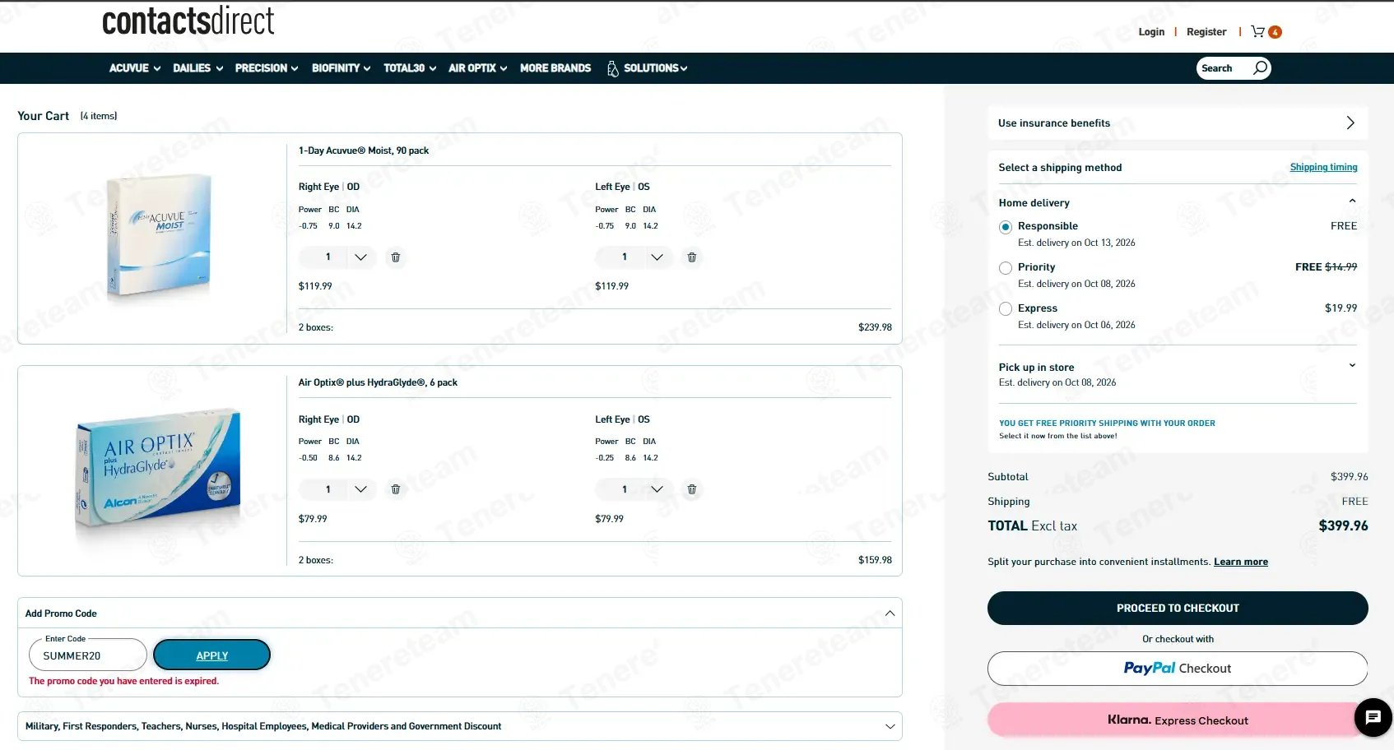Screen dimensions: 1394x750
Task: Open the ACUVUE menu
Action: pos(135,68)
